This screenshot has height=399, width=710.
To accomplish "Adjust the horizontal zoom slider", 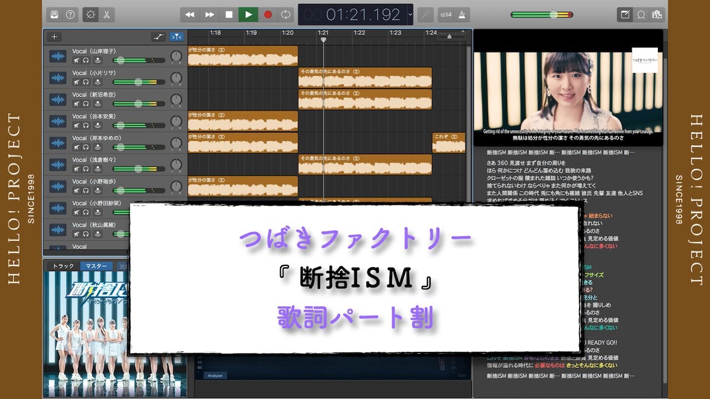I will click(x=451, y=37).
